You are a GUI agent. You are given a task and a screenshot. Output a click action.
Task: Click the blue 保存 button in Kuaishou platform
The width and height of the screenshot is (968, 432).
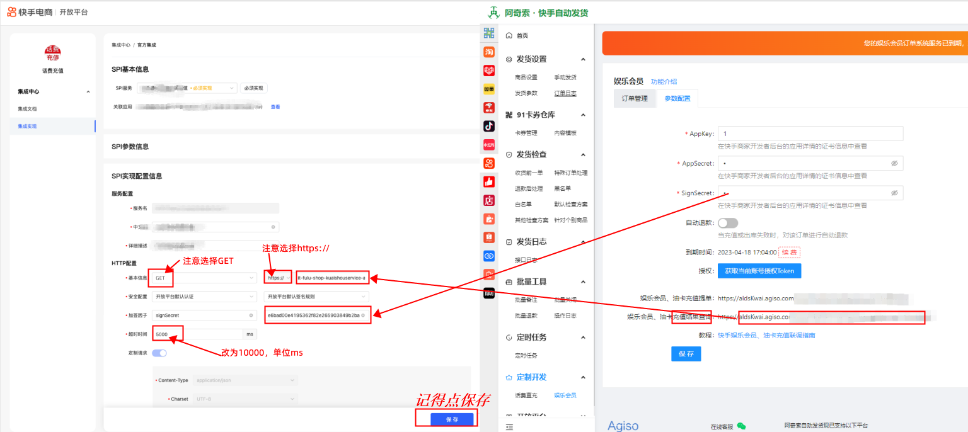[x=452, y=419]
